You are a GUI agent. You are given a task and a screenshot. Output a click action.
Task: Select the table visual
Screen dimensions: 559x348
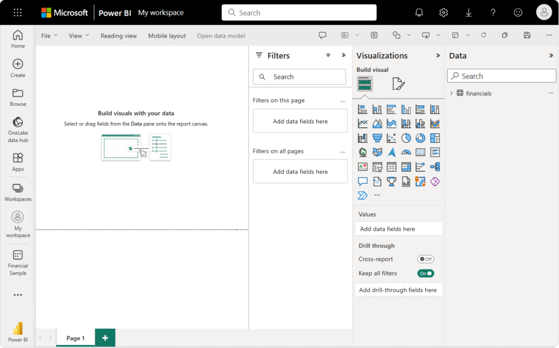point(391,167)
